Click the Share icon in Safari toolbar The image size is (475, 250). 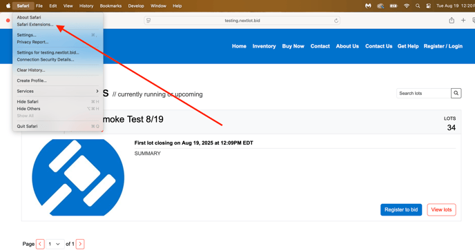click(x=452, y=20)
